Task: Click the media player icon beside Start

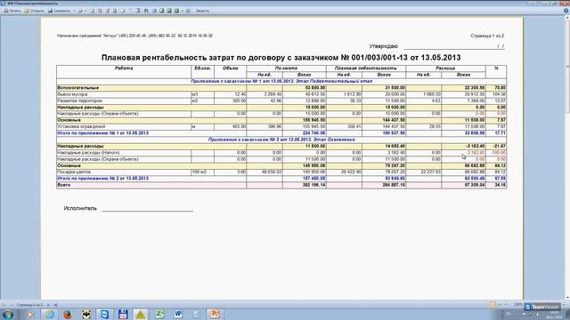Action: tap(30, 314)
